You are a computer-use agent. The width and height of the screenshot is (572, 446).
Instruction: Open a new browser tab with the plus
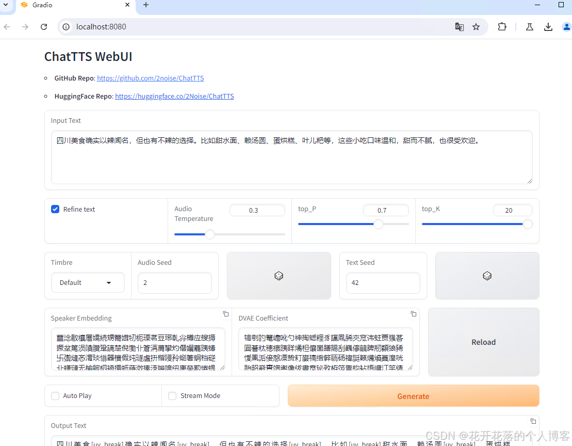point(146,5)
